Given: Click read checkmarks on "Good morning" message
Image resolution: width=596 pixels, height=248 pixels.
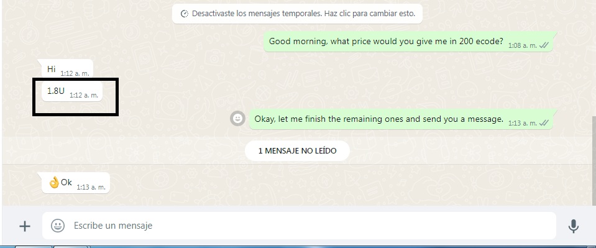Looking at the screenshot, I should point(544,45).
